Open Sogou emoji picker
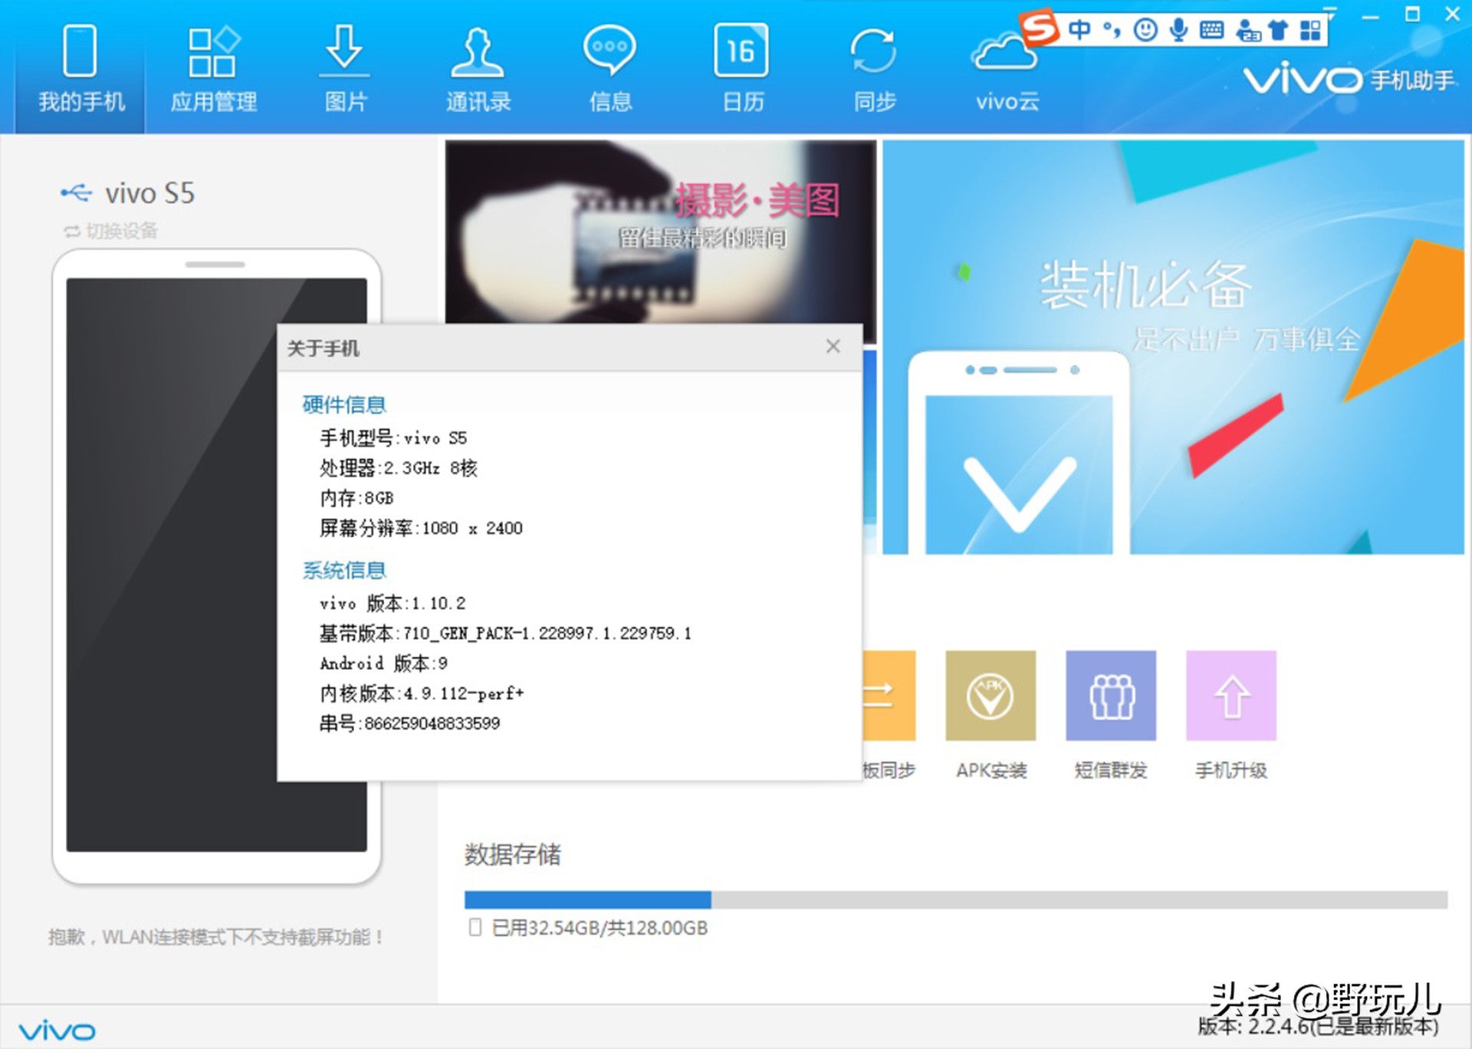The image size is (1472, 1049). point(1146,28)
